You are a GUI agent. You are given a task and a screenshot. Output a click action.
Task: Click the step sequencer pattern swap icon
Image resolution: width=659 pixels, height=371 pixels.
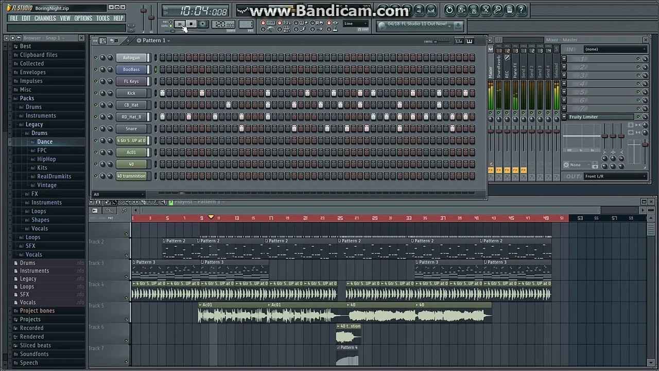click(102, 41)
